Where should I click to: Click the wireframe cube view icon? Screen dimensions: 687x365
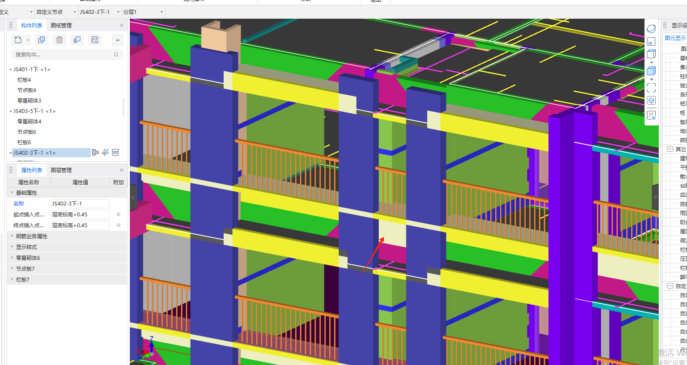click(x=651, y=54)
